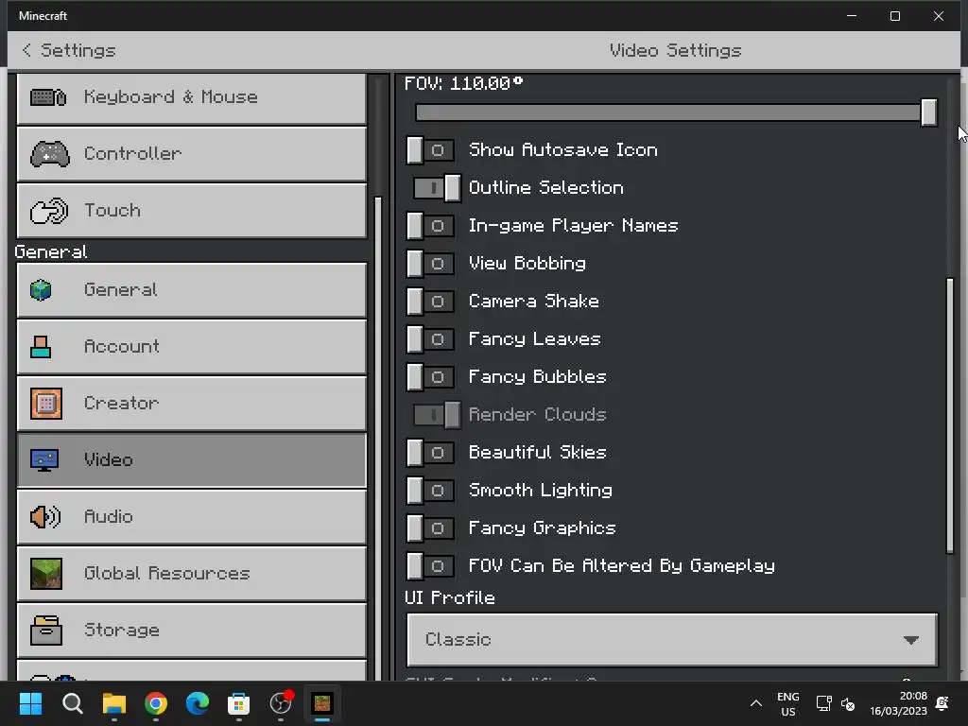Open Audio settings tab

click(x=192, y=517)
